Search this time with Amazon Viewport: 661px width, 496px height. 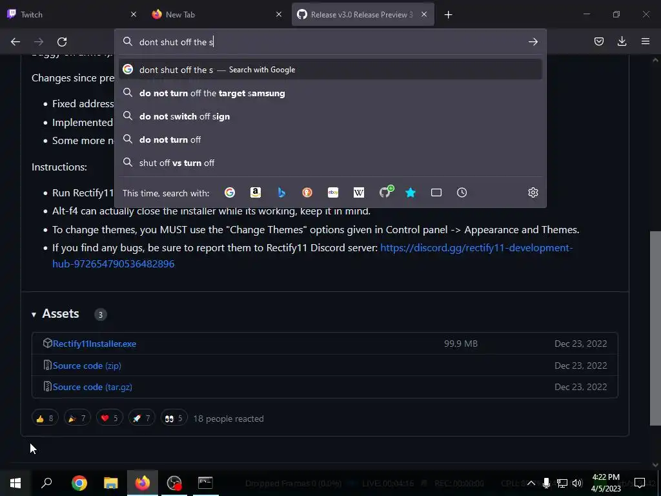pyautogui.click(x=256, y=192)
